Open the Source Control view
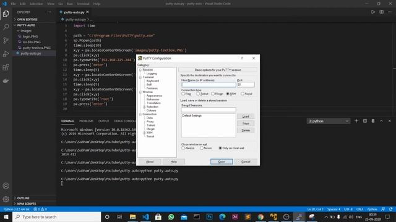396x222 pixels. tap(6, 40)
